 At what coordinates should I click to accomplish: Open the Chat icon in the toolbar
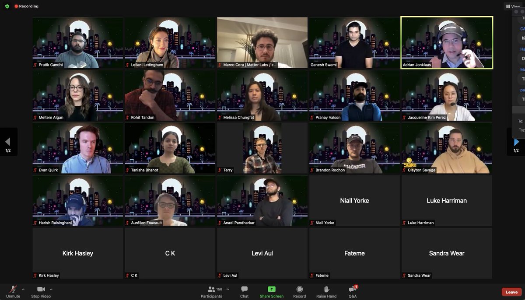tap(245, 289)
